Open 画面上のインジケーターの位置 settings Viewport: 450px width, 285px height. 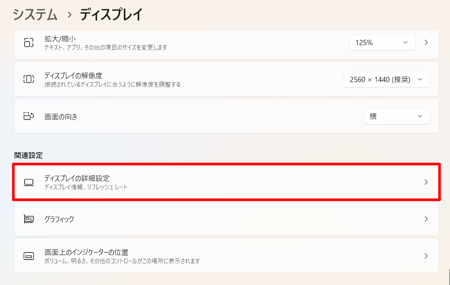tap(87, 252)
